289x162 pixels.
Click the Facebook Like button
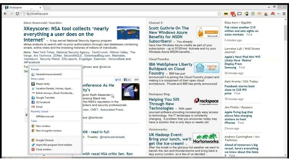(x=127, y=80)
